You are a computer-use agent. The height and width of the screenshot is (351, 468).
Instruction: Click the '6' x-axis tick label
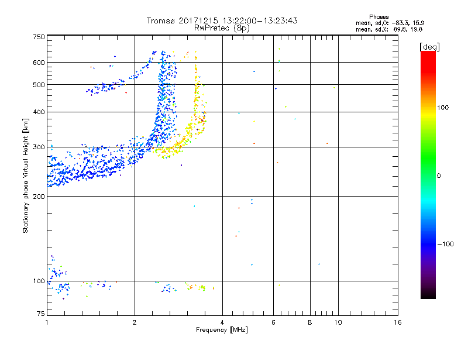273,322
